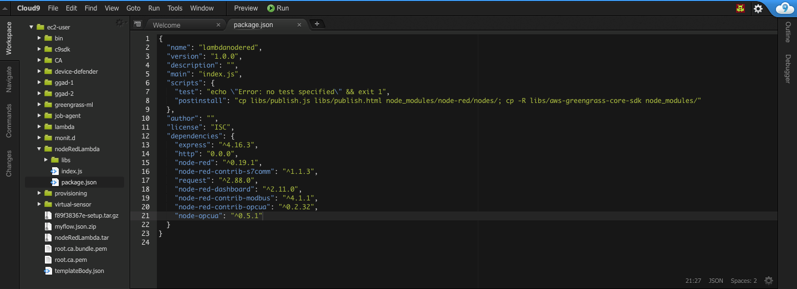Add a new tab with the plus button
This screenshot has height=289, width=797.
tap(317, 24)
